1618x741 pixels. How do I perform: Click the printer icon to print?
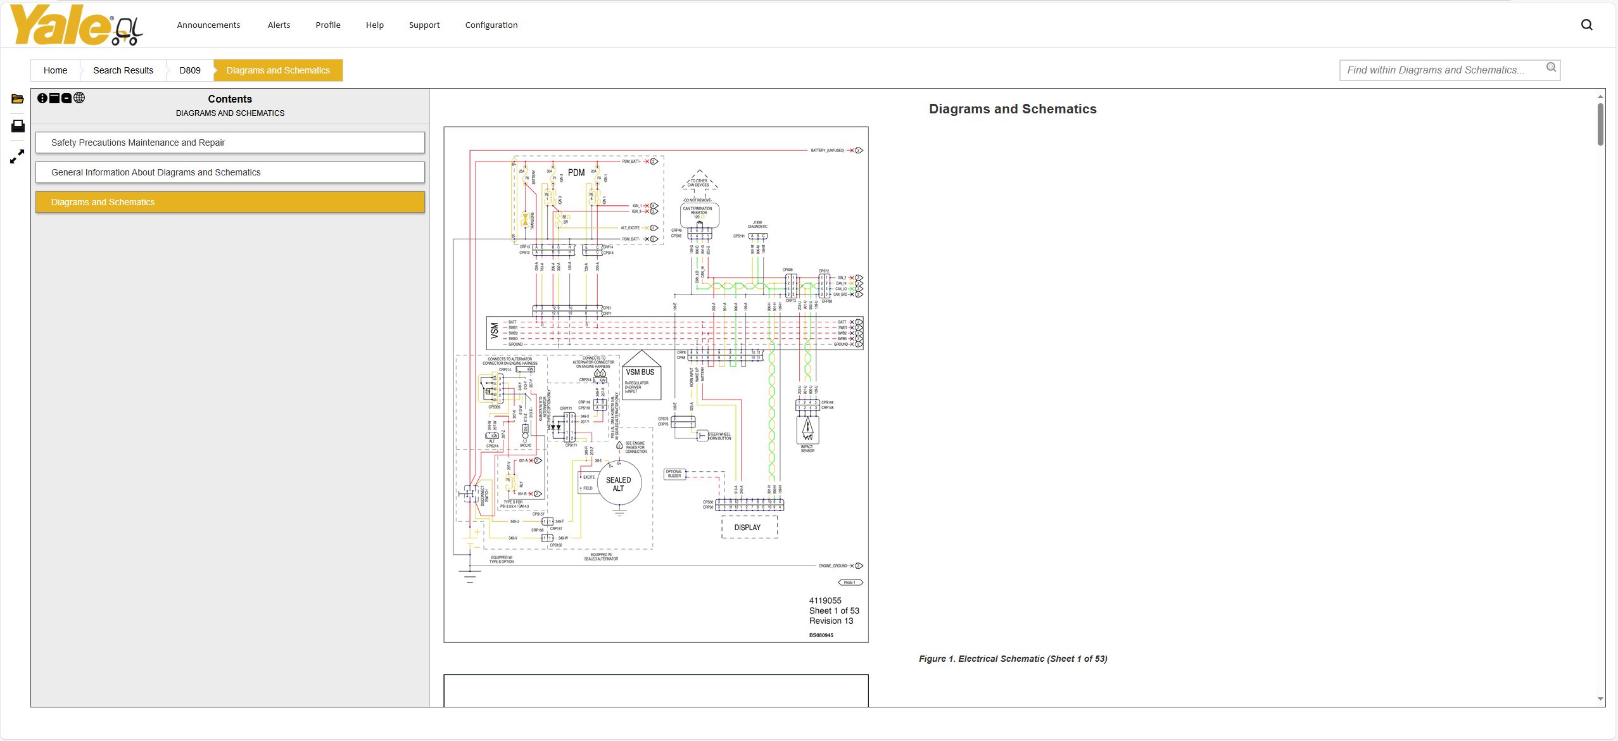(18, 126)
